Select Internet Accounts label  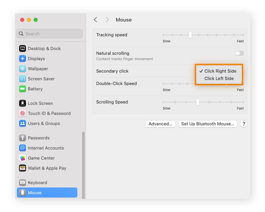(46, 148)
